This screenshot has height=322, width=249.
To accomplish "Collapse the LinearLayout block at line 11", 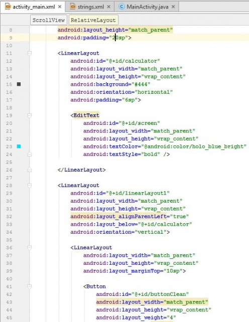I will pyautogui.click(x=30, y=53).
